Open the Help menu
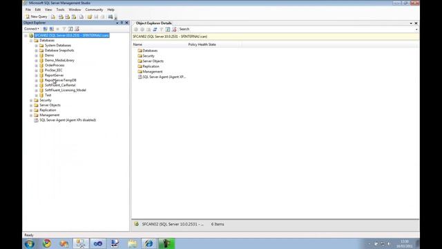The image size is (442, 249). pos(110,10)
